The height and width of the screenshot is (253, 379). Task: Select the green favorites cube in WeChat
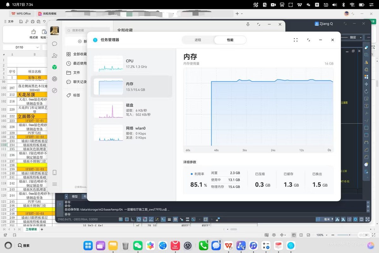tap(54, 67)
